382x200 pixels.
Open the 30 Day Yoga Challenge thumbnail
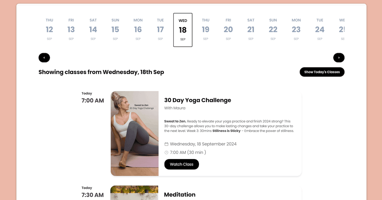[135, 133]
